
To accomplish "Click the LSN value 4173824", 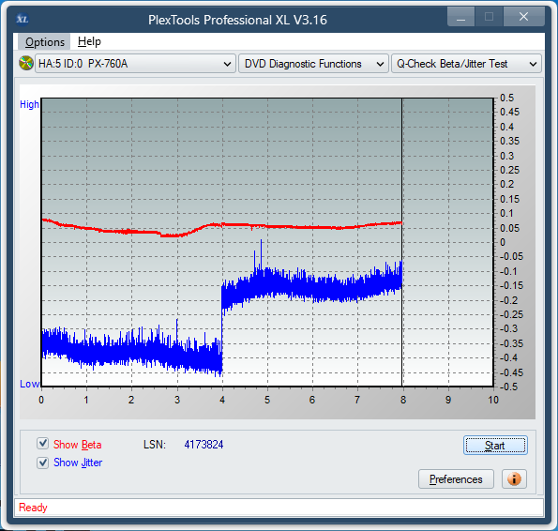I will tap(204, 444).
